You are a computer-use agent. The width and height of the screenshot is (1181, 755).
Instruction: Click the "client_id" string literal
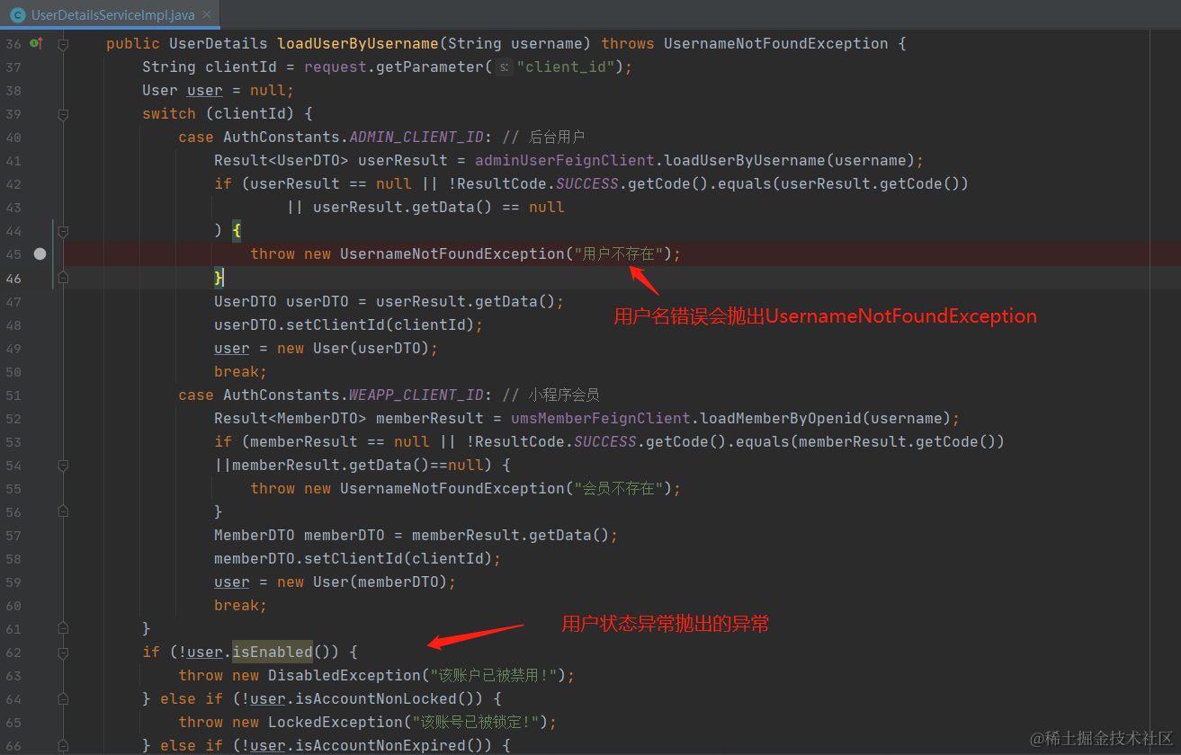(x=565, y=67)
